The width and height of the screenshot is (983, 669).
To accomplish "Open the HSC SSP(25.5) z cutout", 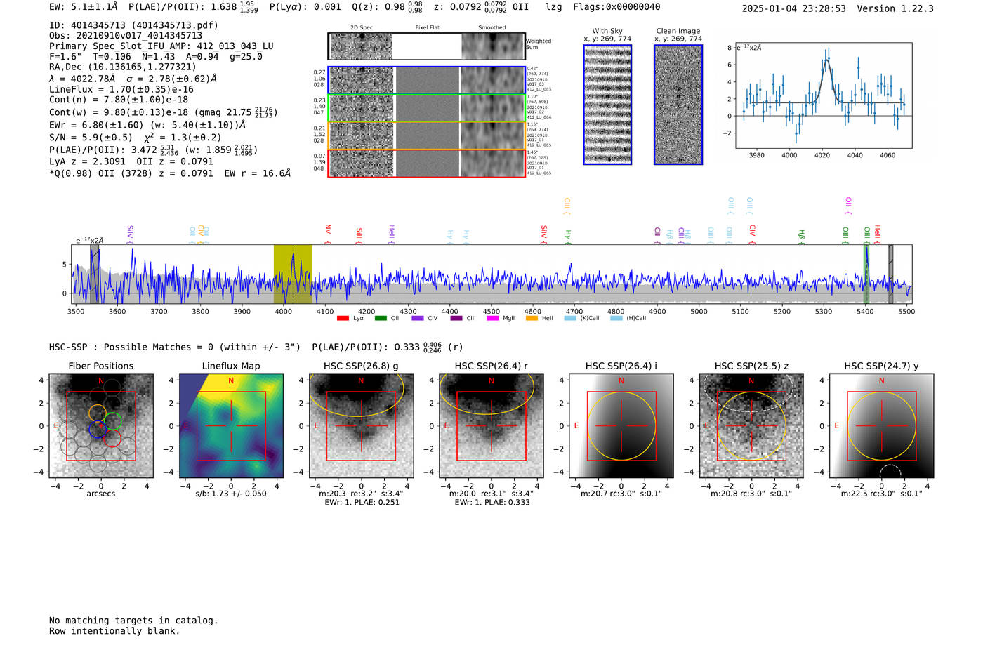I will pyautogui.click(x=751, y=426).
